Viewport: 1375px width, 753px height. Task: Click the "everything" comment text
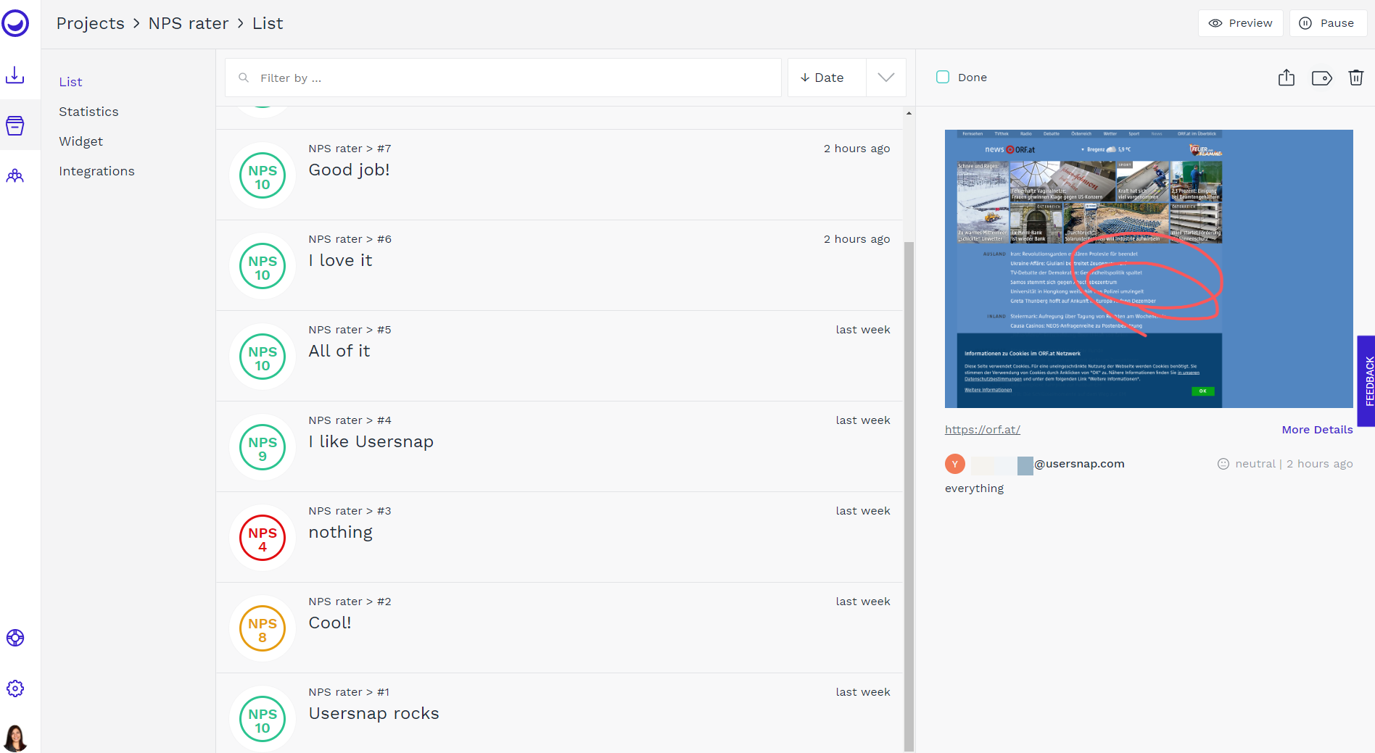click(974, 488)
